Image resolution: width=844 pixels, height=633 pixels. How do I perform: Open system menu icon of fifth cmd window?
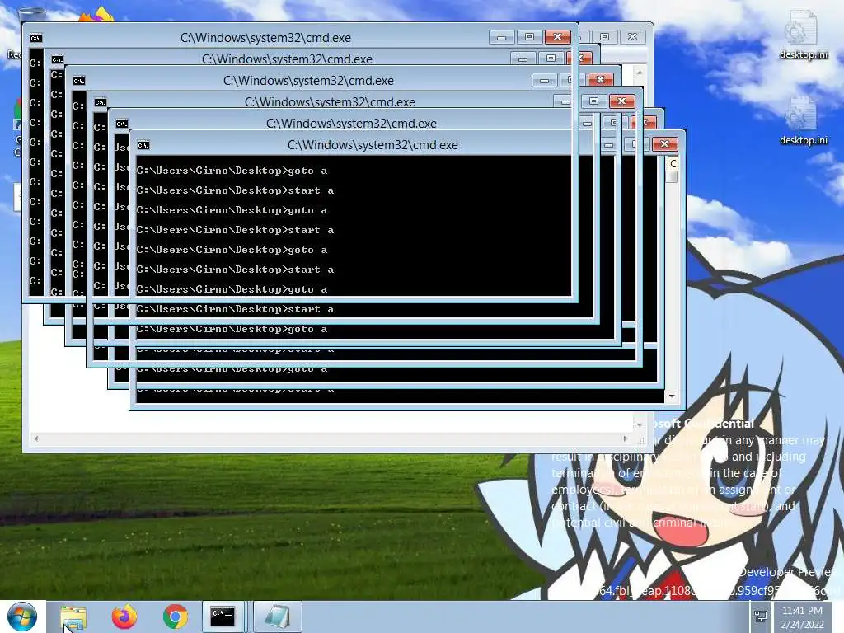pos(122,124)
